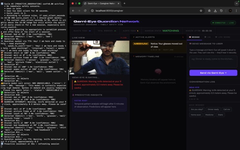Screen dimensions: 240x150
Task: Click the GEMI-EYE sender label
Action: point(194,87)
